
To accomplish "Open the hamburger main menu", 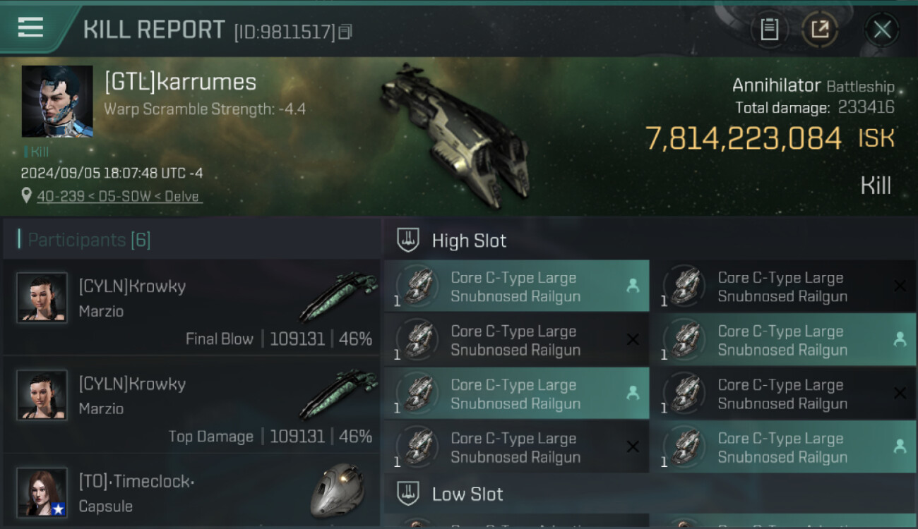I will click(30, 28).
